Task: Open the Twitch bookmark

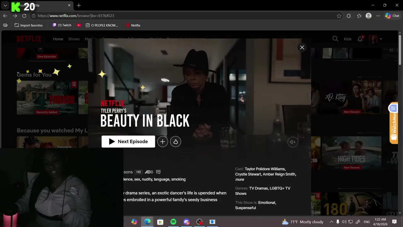Action: [x=62, y=25]
